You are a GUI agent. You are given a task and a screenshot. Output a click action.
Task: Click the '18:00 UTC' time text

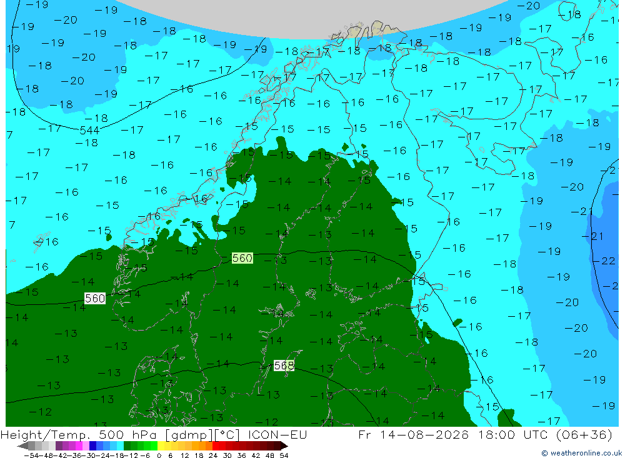514,434
